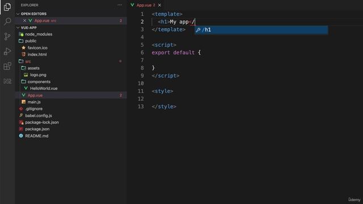The image size is (363, 204).
Task: Select App.vue entry under Open Editors
Action: tap(71, 20)
